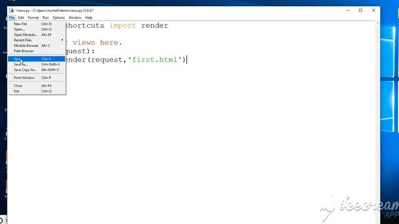Click the editor's vertical scrollbar
This screenshot has height=224, width=399.
[x=378, y=122]
